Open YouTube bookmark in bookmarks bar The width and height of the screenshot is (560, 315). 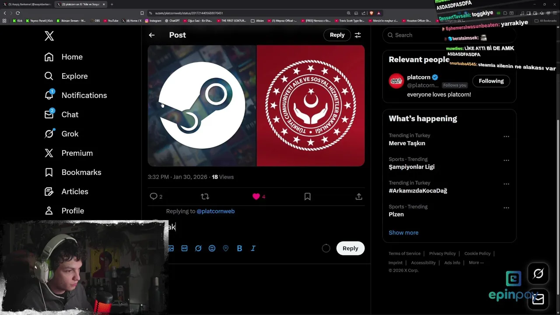[111, 21]
